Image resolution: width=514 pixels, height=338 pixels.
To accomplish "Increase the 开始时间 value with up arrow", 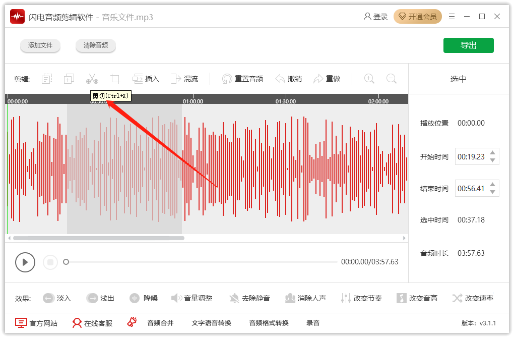I will coord(492,152).
